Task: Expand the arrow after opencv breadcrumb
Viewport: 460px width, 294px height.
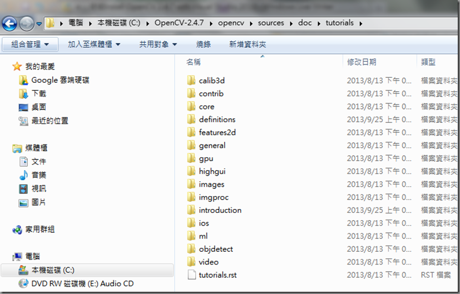Action: 251,23
